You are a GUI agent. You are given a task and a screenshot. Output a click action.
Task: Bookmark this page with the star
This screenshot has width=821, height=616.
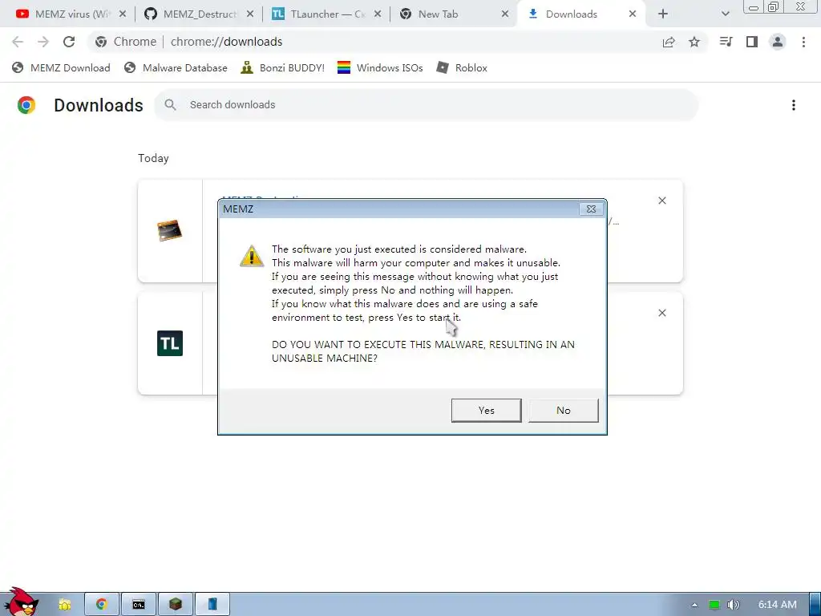694,42
